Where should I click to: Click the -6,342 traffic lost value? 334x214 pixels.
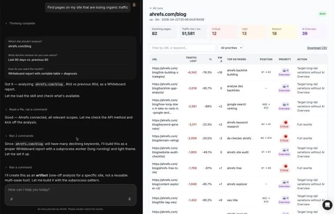(x=192, y=72)
